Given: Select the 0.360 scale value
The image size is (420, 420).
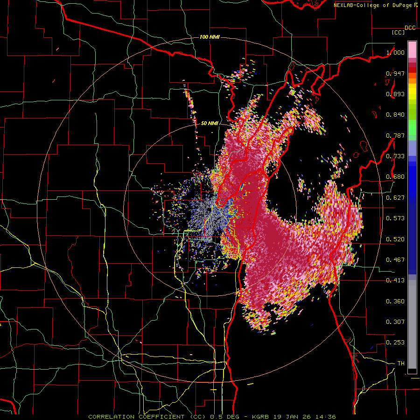Looking at the screenshot, I should (395, 301).
